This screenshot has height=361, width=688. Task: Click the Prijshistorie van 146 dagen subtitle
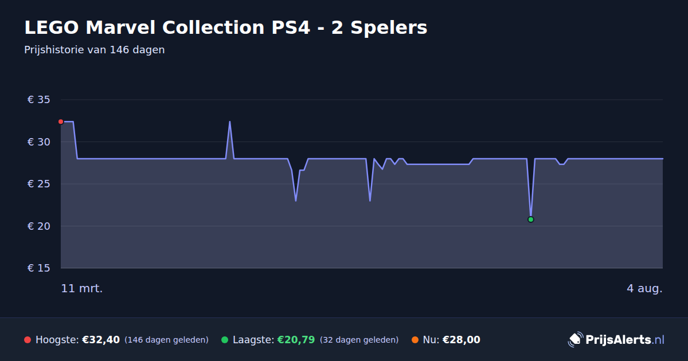95,50
